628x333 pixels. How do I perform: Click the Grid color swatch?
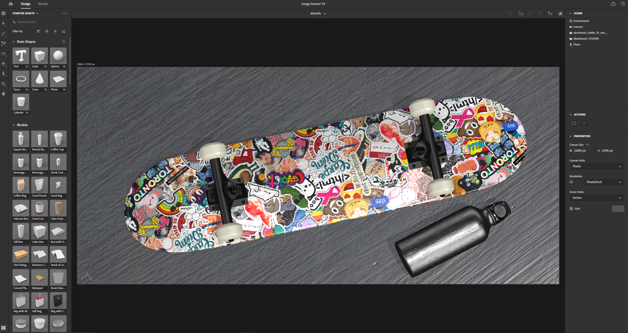click(x=618, y=209)
